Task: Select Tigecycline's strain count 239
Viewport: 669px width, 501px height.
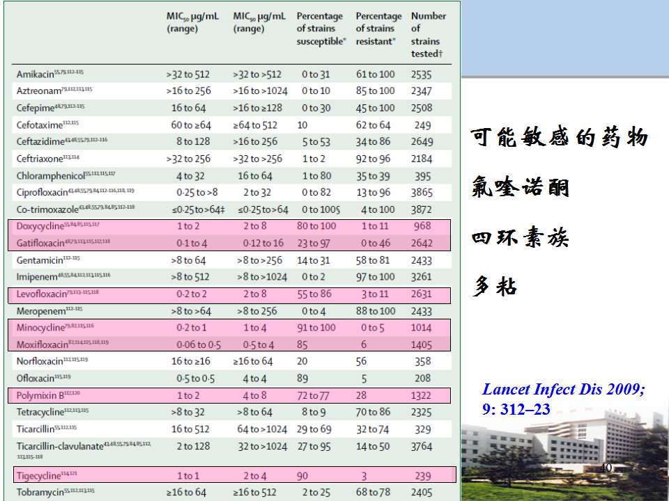Action: [x=423, y=476]
